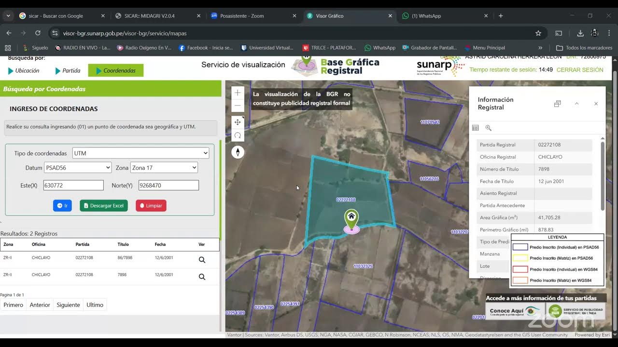
Task: Zoom in on the map
Action: [x=238, y=93]
